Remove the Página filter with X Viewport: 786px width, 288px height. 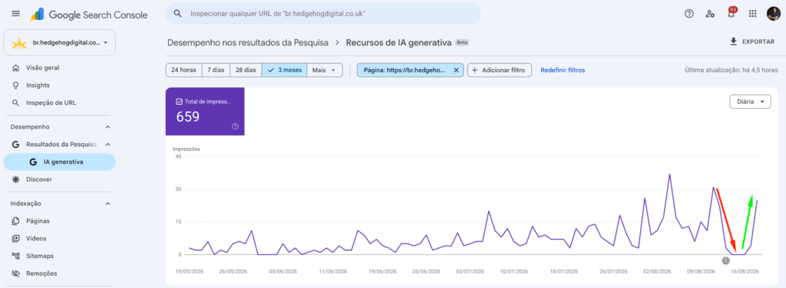[456, 70]
